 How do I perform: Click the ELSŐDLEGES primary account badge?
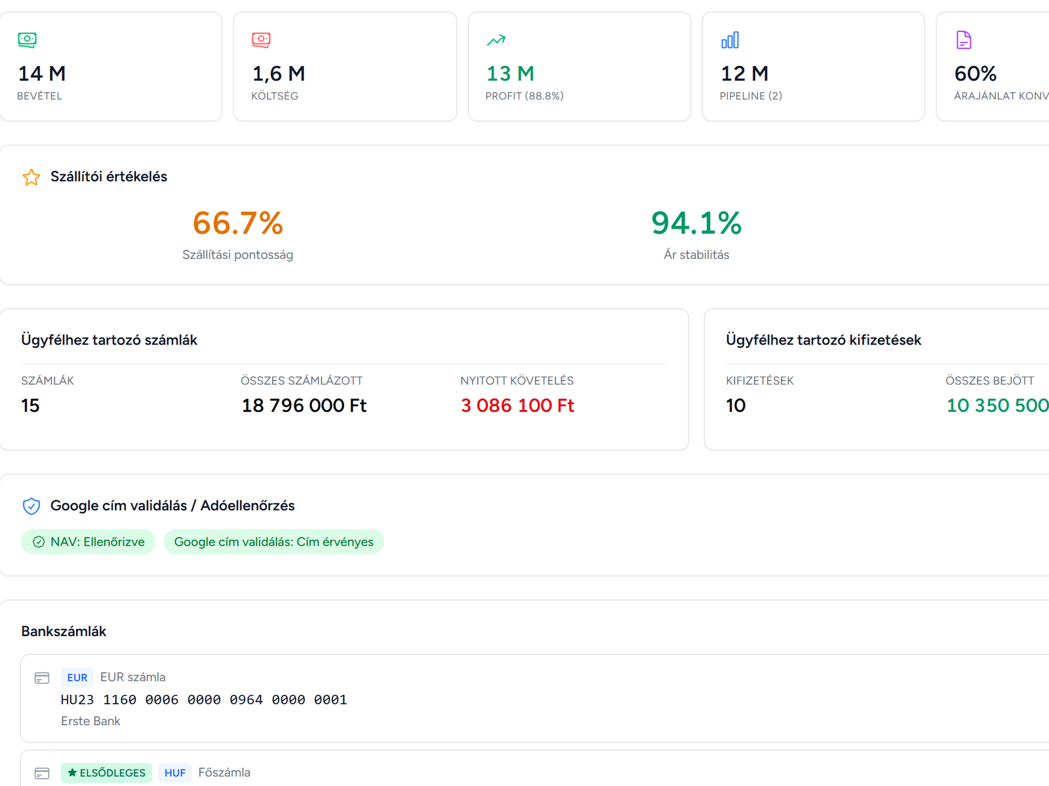pos(106,773)
